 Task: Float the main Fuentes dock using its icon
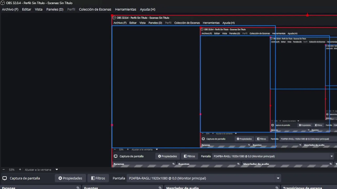160,188
